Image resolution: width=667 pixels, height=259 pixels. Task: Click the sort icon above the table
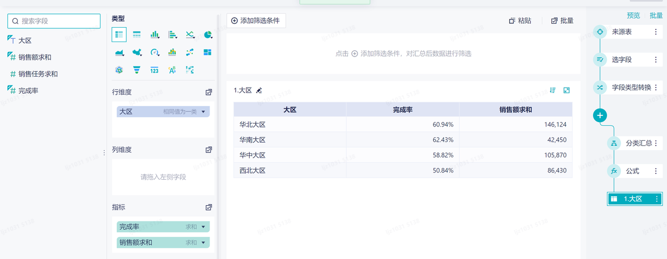[552, 90]
